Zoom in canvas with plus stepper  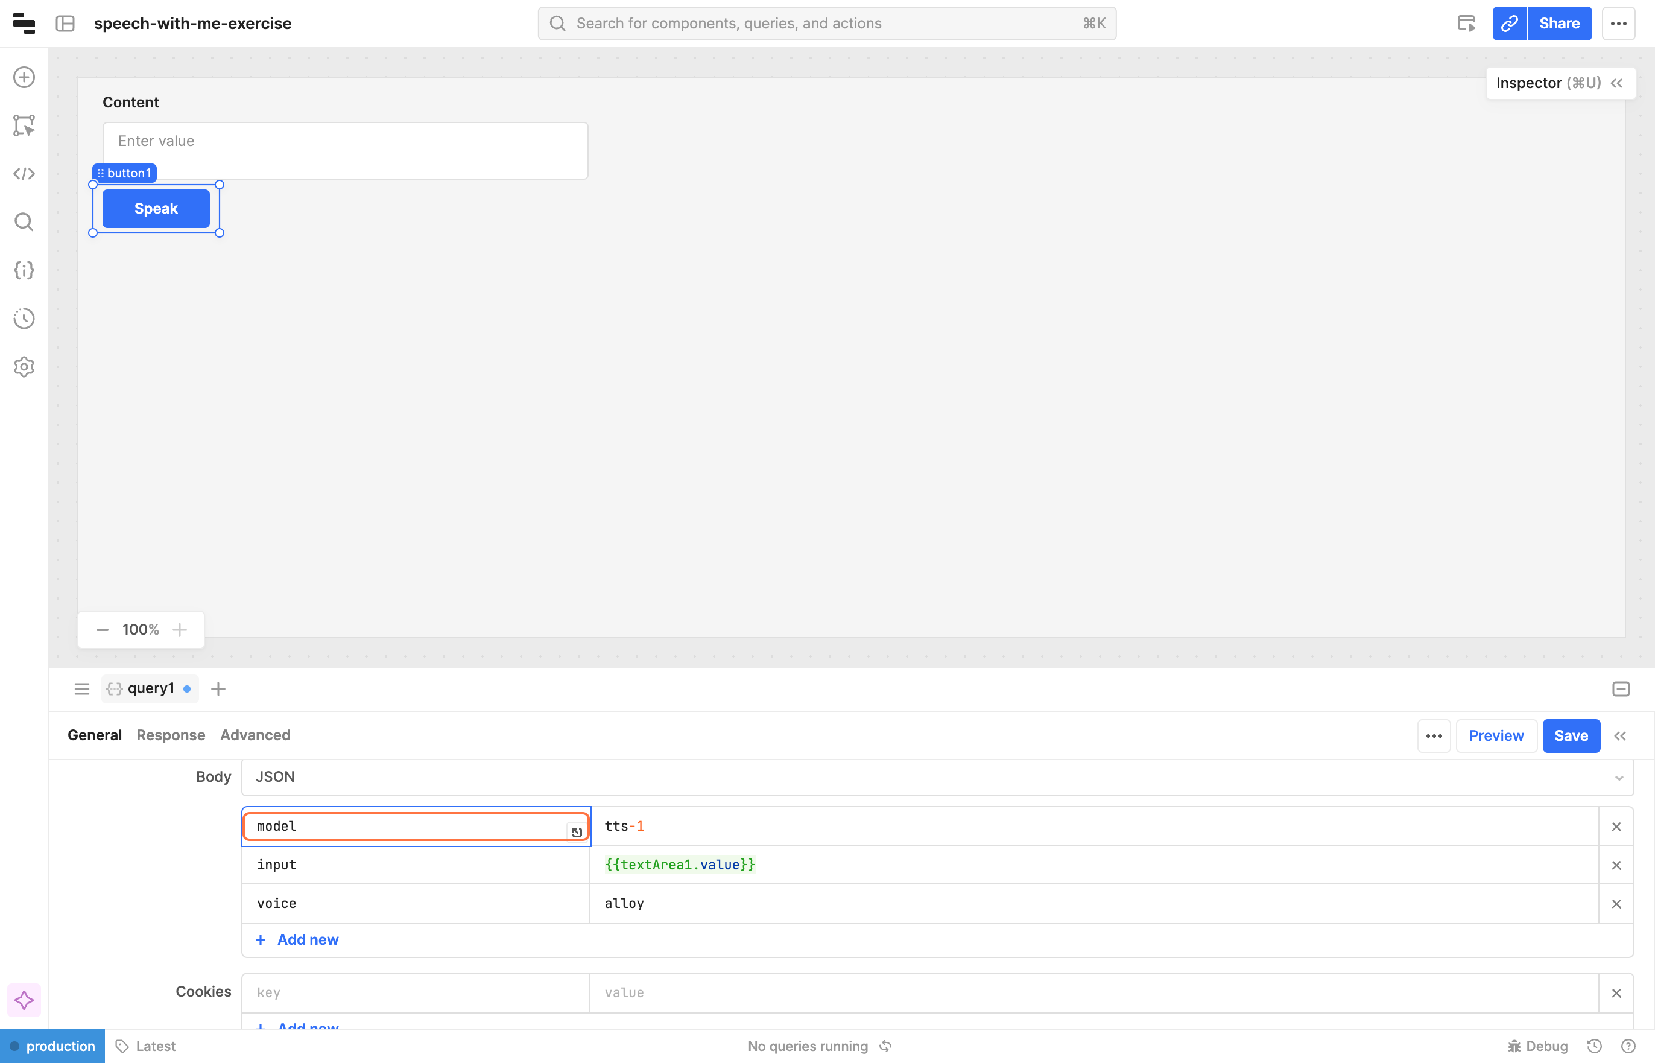[x=180, y=629]
